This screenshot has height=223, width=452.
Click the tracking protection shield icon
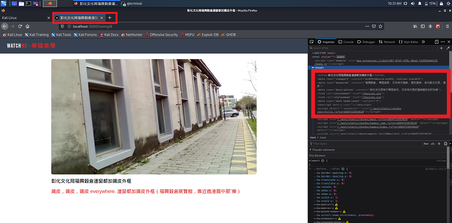(x=62, y=26)
